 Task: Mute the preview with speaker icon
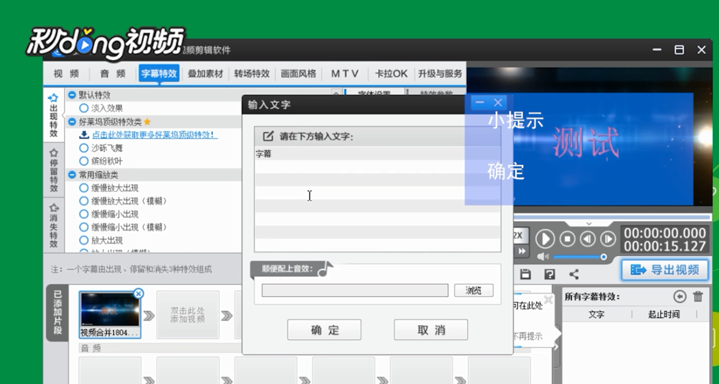tap(543, 257)
